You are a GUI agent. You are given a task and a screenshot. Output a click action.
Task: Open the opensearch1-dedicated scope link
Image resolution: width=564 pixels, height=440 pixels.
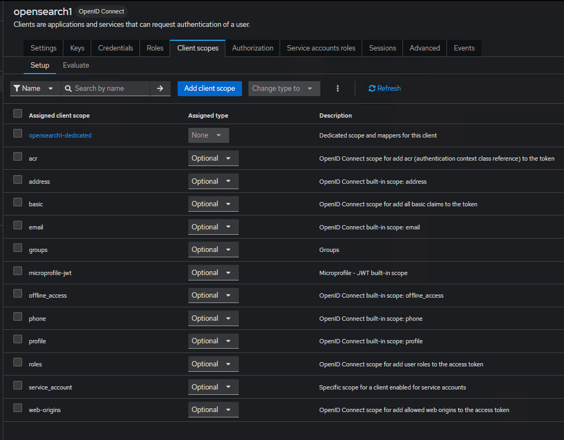tap(60, 135)
